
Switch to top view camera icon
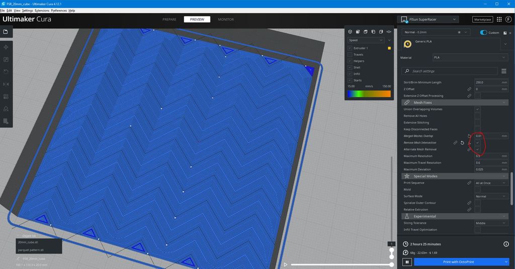point(366,32)
